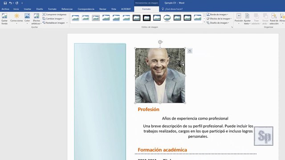Image resolution: width=285 pixels, height=160 pixels.
Task: Expand the full picture styles gallery
Action: coord(204,22)
